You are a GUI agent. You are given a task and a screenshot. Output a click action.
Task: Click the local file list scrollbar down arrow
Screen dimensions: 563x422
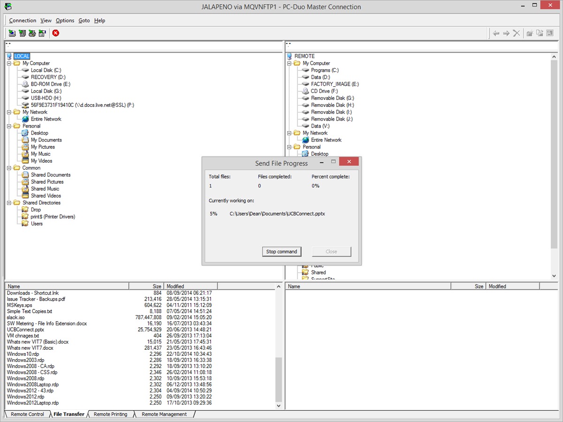pyautogui.click(x=279, y=406)
